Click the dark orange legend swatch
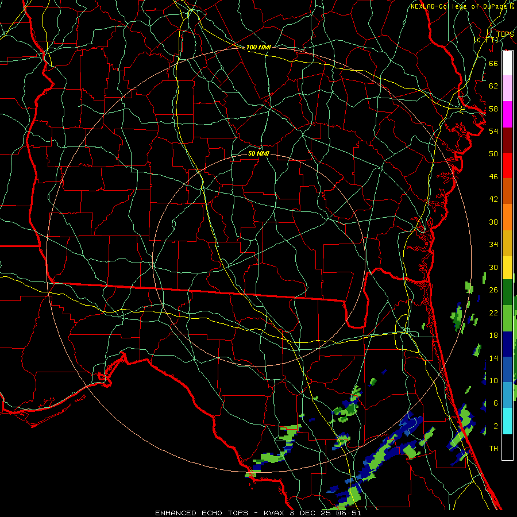The width and height of the screenshot is (517, 517). [507, 191]
